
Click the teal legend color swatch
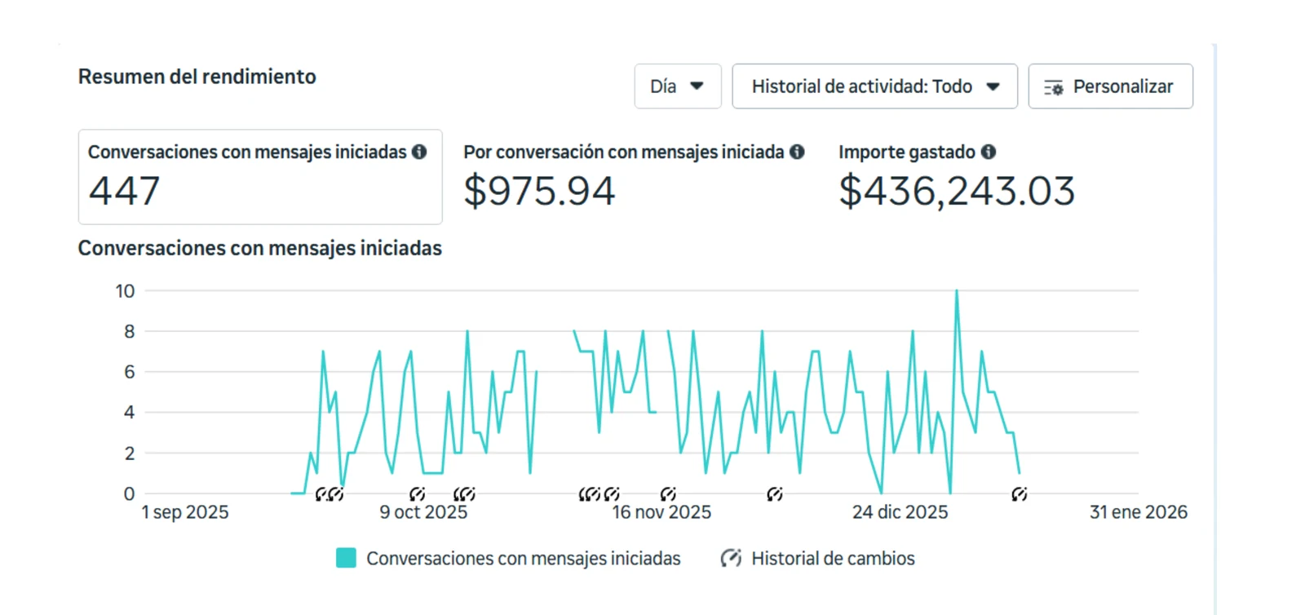(x=346, y=558)
